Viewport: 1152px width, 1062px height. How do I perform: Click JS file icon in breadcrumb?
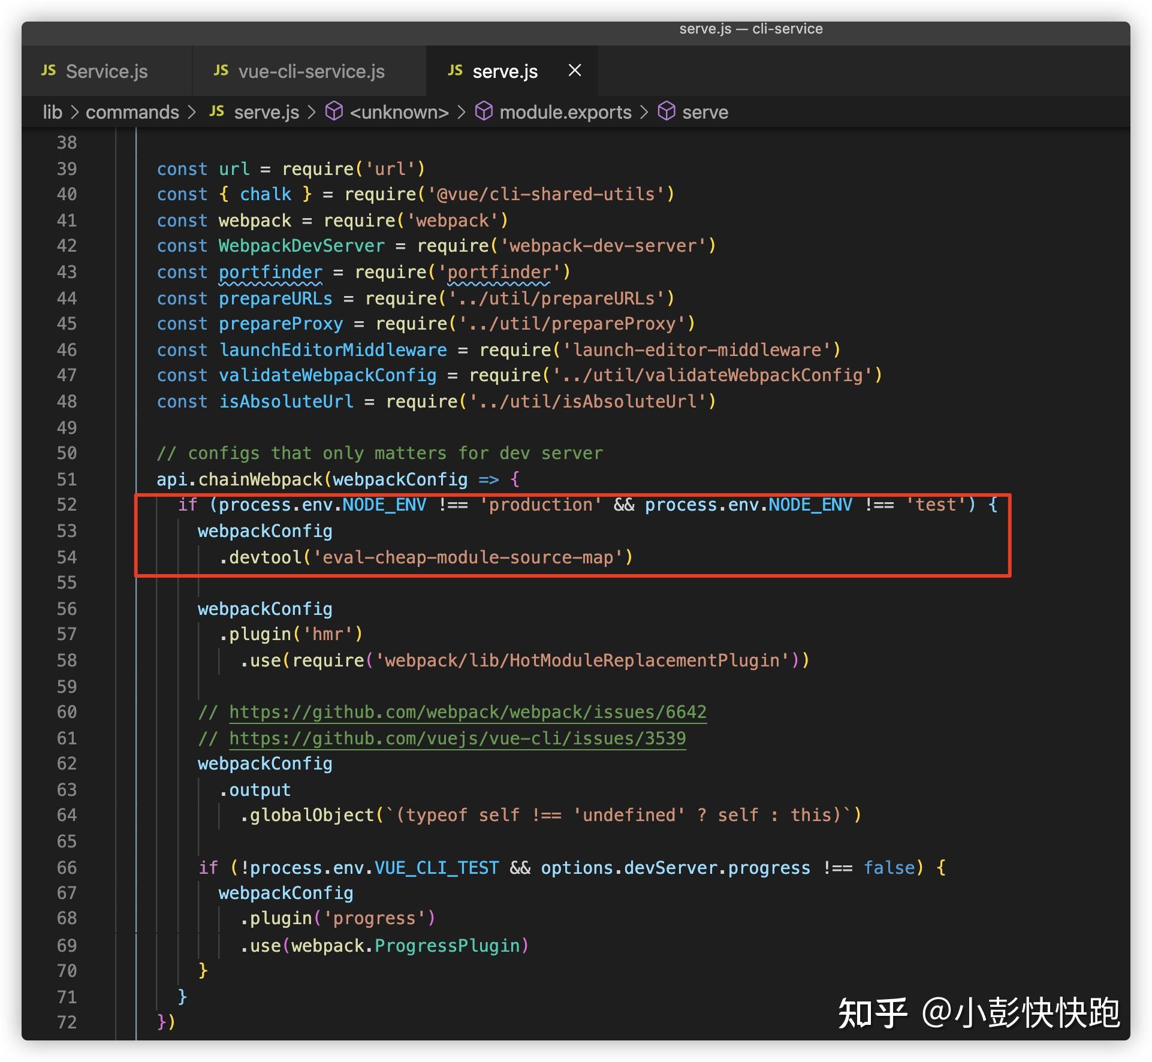[217, 111]
